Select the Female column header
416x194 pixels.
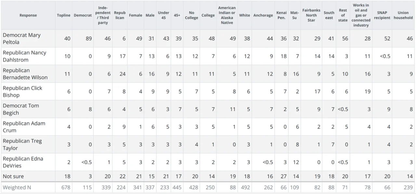coord(136,15)
